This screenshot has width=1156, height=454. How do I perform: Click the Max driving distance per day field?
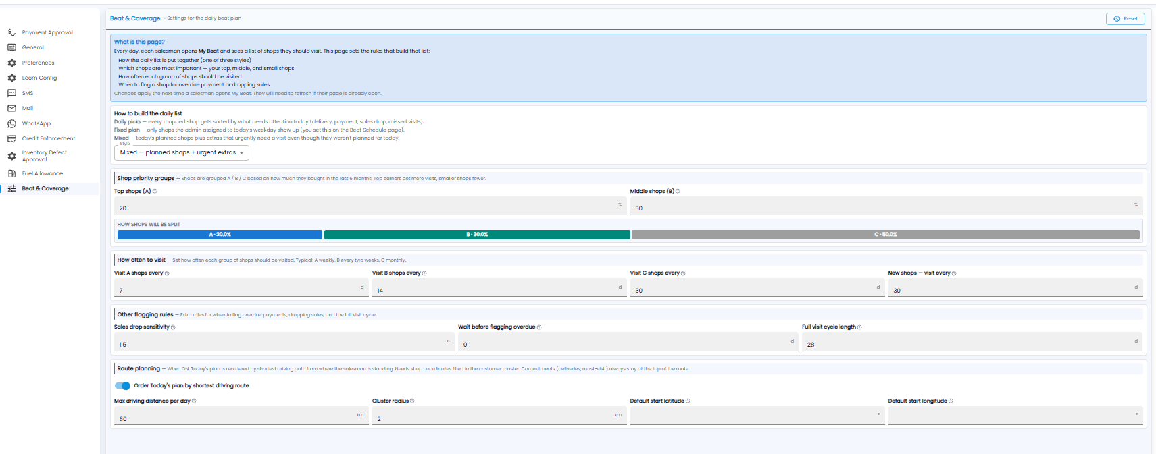click(x=241, y=416)
